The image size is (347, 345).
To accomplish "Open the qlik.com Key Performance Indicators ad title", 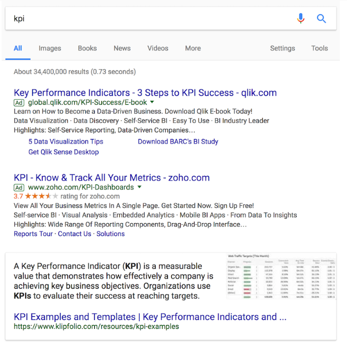I will (145, 92).
